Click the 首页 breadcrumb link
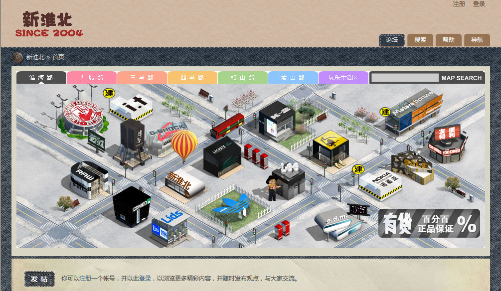501x291 pixels. pos(58,57)
